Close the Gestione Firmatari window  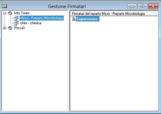[153, 6]
